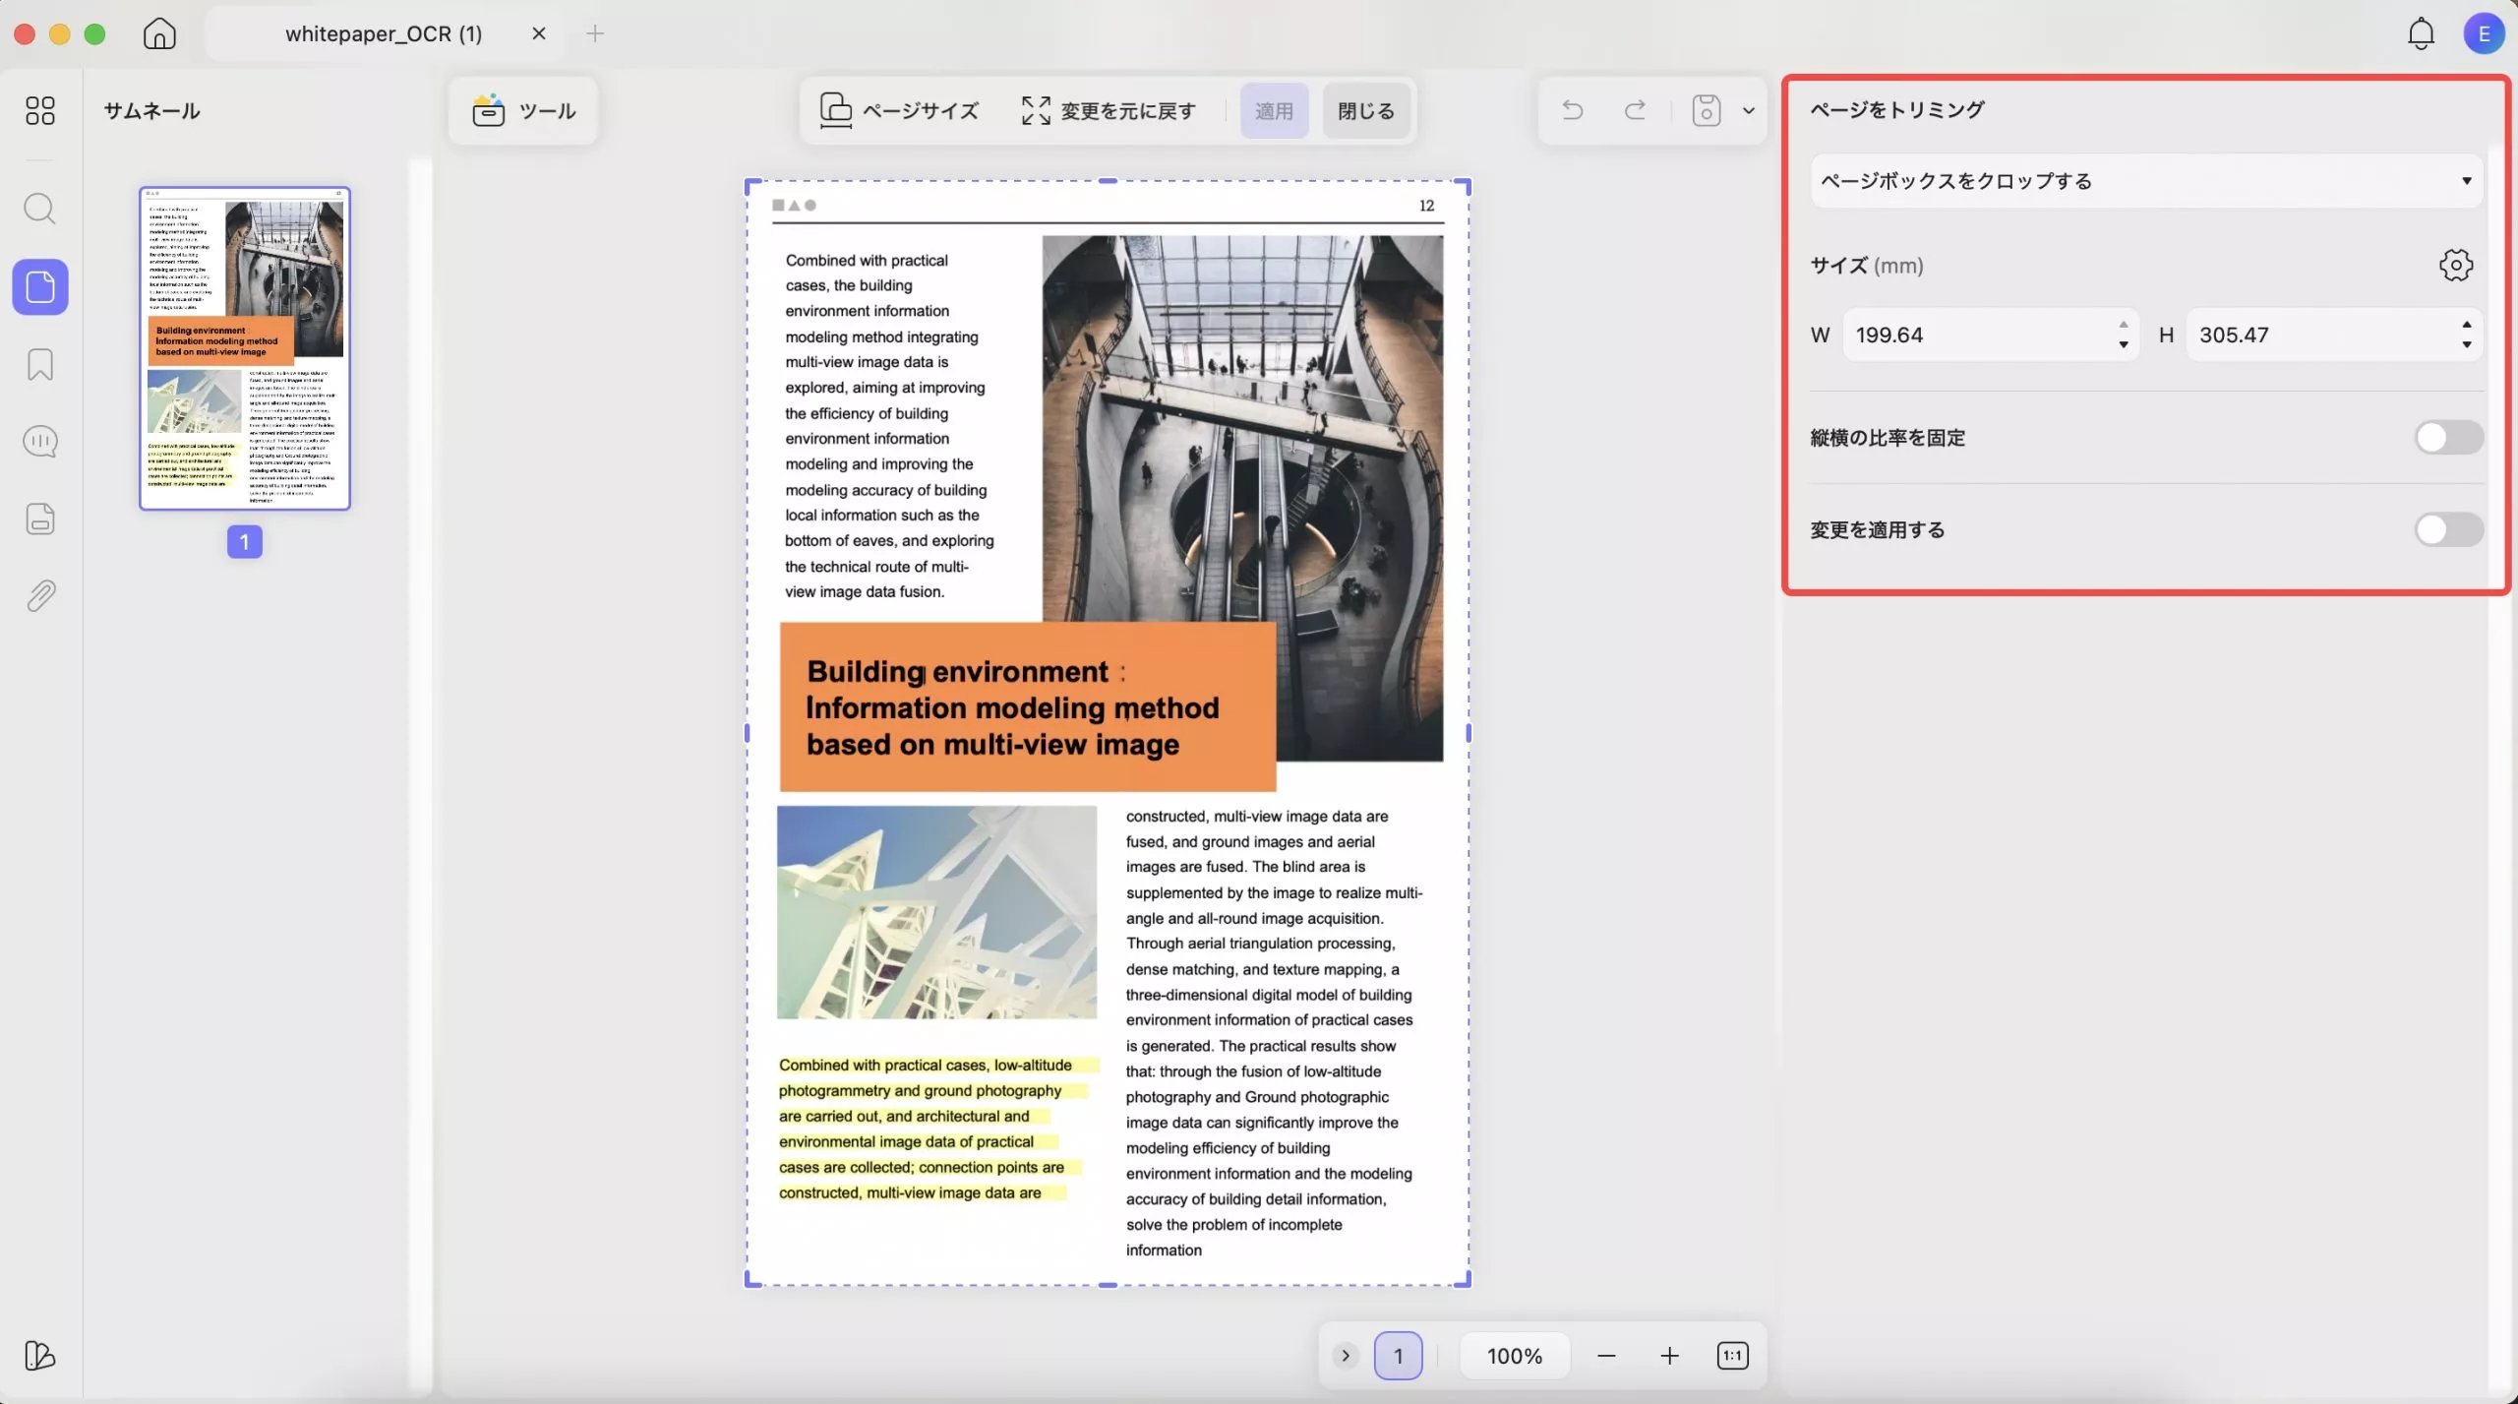This screenshot has height=1404, width=2518.
Task: Click the fit 1:1 zoom icon
Action: 1732,1356
